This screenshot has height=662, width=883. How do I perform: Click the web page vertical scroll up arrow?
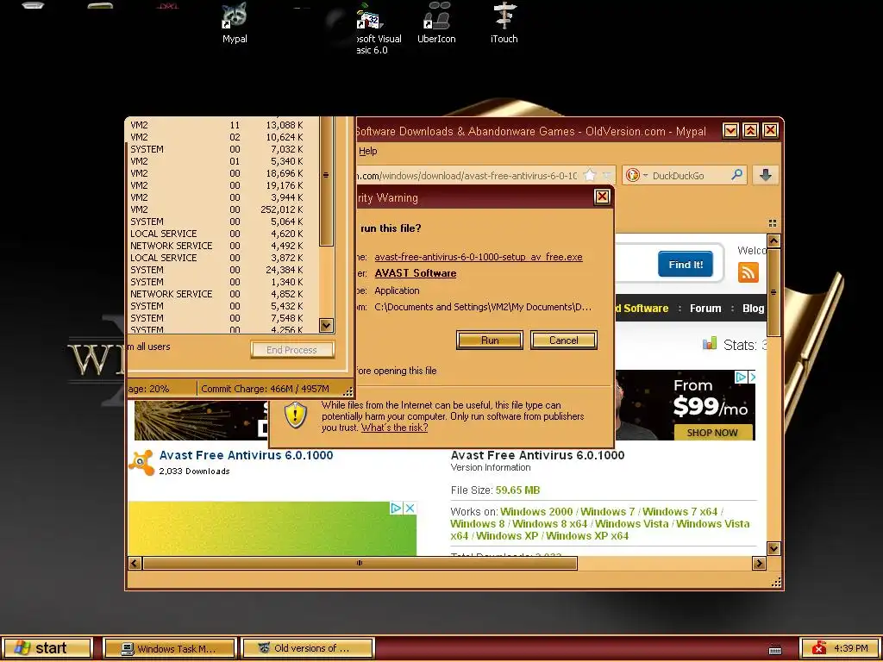[773, 241]
